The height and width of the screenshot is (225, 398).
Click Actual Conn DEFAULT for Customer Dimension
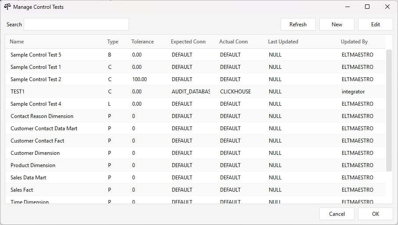point(230,153)
